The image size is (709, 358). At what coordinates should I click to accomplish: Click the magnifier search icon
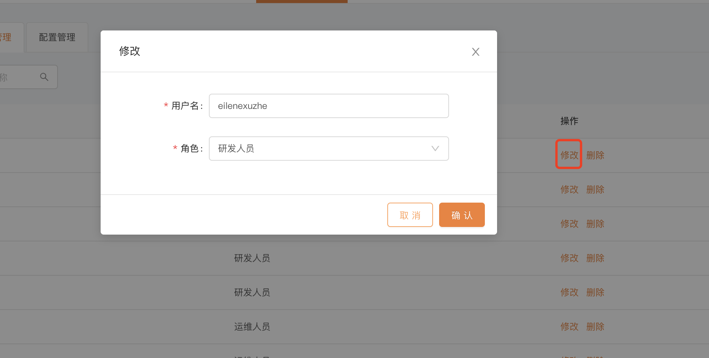pos(44,77)
